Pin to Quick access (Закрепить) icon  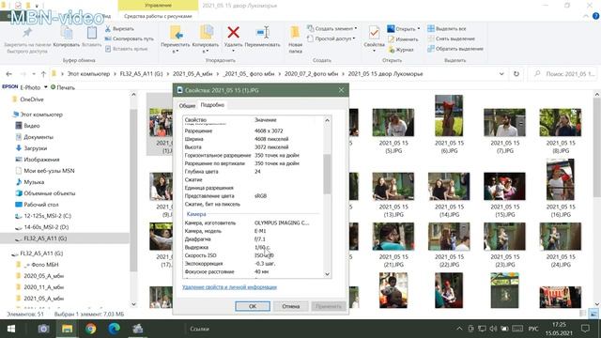(x=27, y=33)
